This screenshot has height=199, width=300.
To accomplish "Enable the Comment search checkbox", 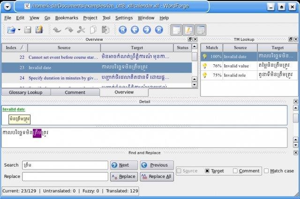I will 235,171.
